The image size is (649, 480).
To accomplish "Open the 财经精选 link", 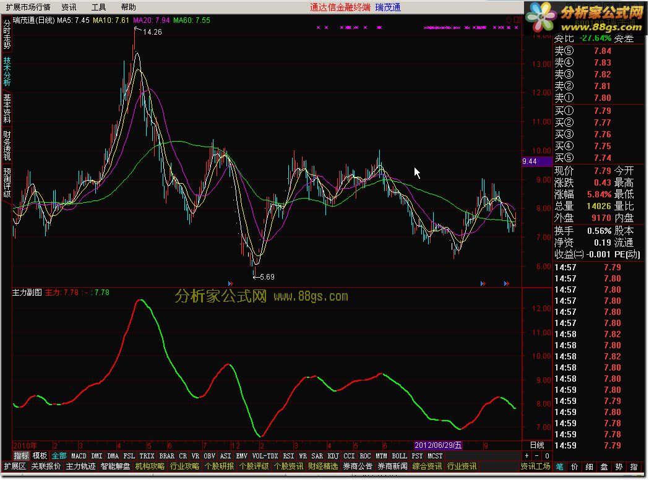I will (x=323, y=467).
